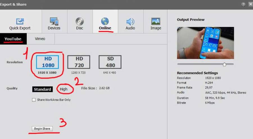Image resolution: width=253 pixels, height=139 pixels.
Task: Select HD 720 resolution option
Action: (79, 62)
